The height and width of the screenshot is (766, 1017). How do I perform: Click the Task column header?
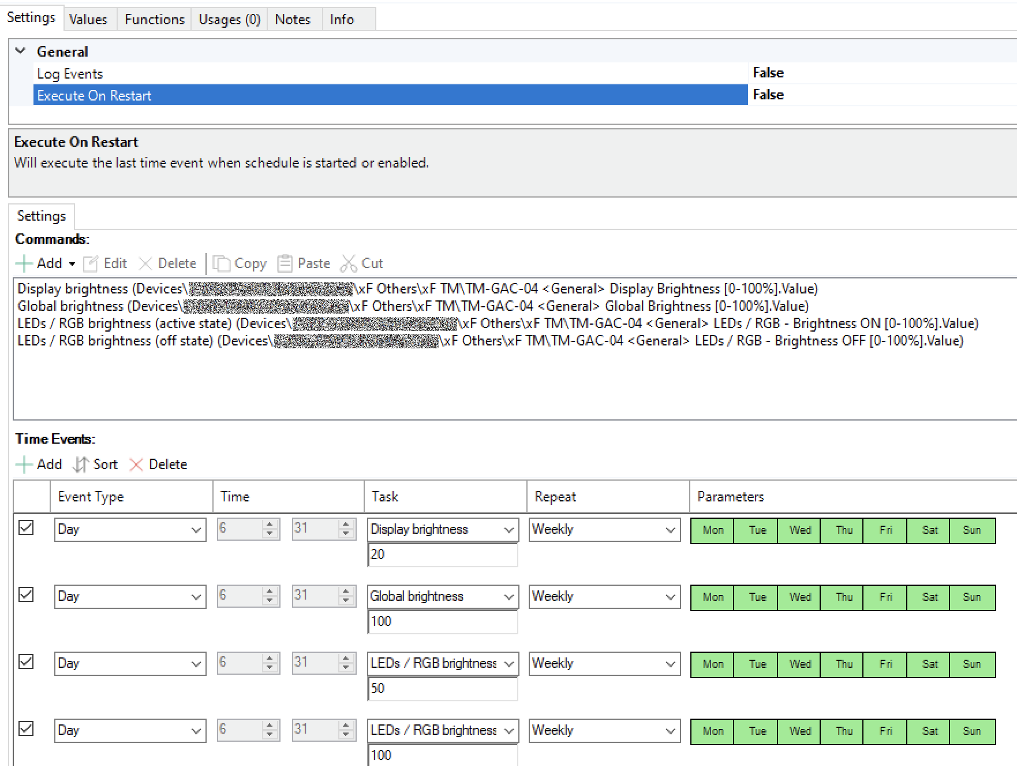446,497
